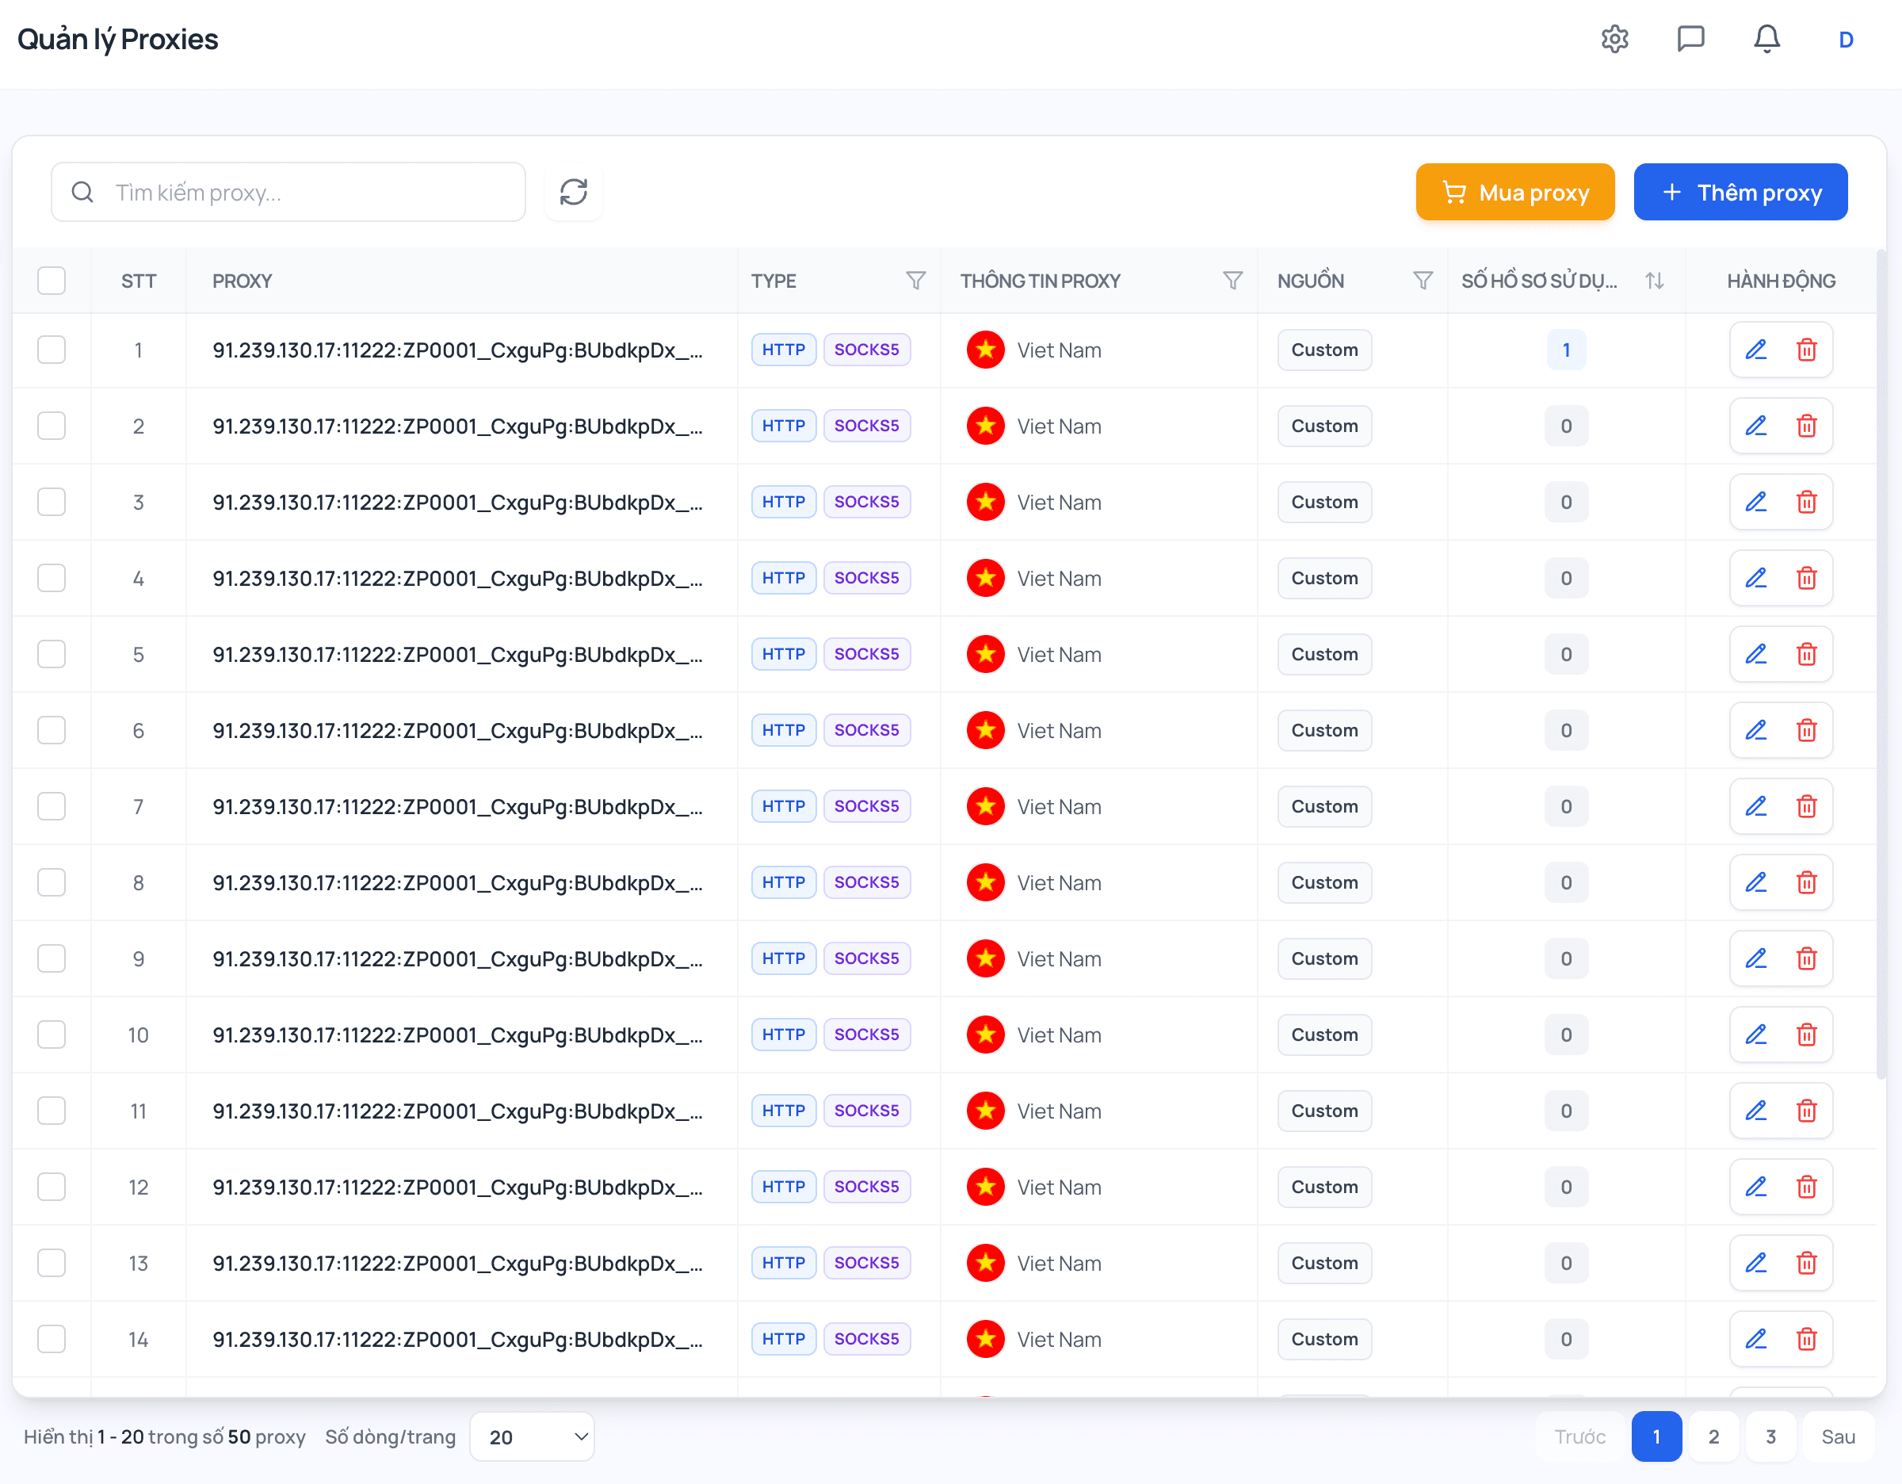This screenshot has width=1902, height=1484.
Task: Click the Sau next-page button
Action: point(1838,1437)
